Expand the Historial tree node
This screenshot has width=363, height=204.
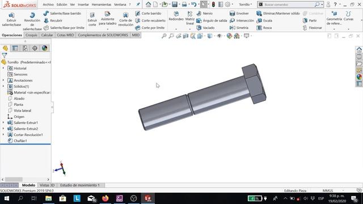pyautogui.click(x=3, y=68)
